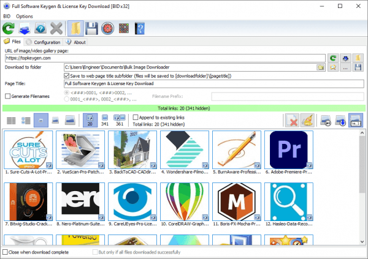Screen dimensions: 368x259
Task: Switch to detailed list view icon
Action: point(26,121)
